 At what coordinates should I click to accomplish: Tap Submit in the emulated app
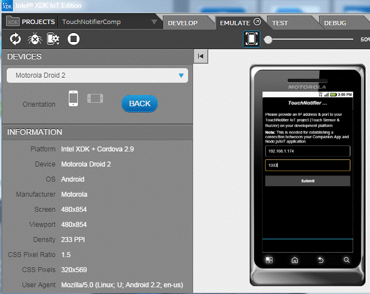coord(308,181)
